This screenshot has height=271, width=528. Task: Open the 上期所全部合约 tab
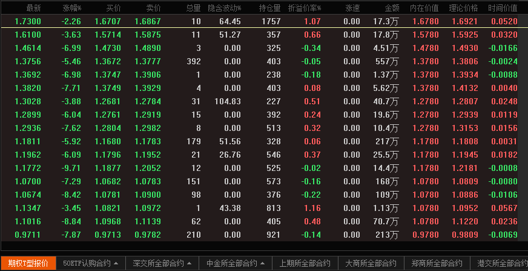305,263
